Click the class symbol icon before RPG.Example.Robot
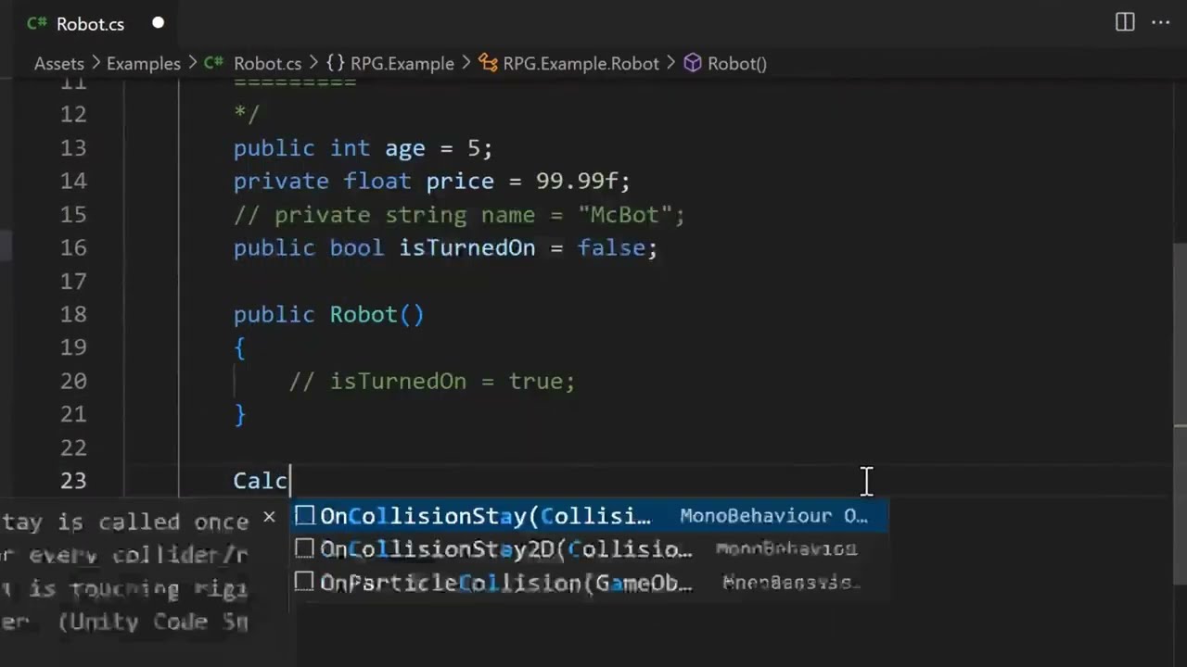Image resolution: width=1187 pixels, height=667 pixels. 488,64
